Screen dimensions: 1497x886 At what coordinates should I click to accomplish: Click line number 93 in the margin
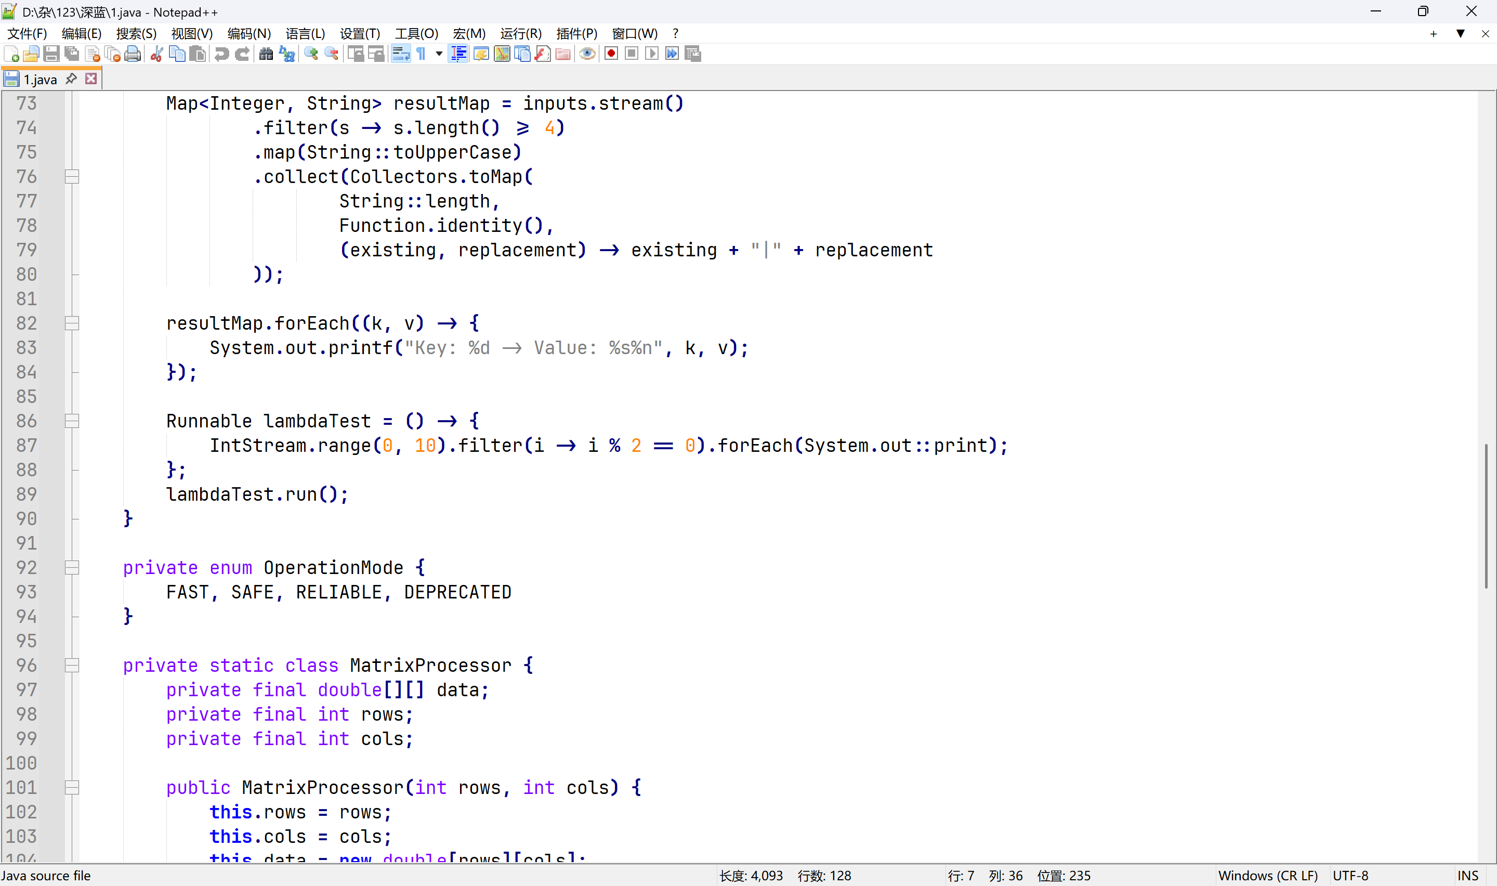[x=27, y=592]
